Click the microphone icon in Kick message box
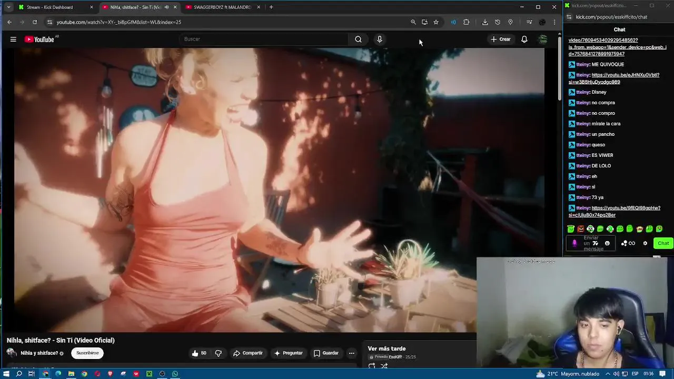674x379 pixels. coord(574,243)
